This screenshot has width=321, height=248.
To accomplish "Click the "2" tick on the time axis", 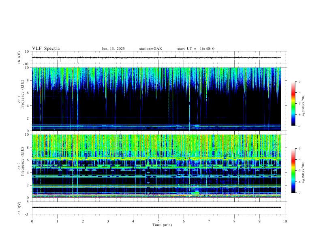I will [x=83, y=221].
